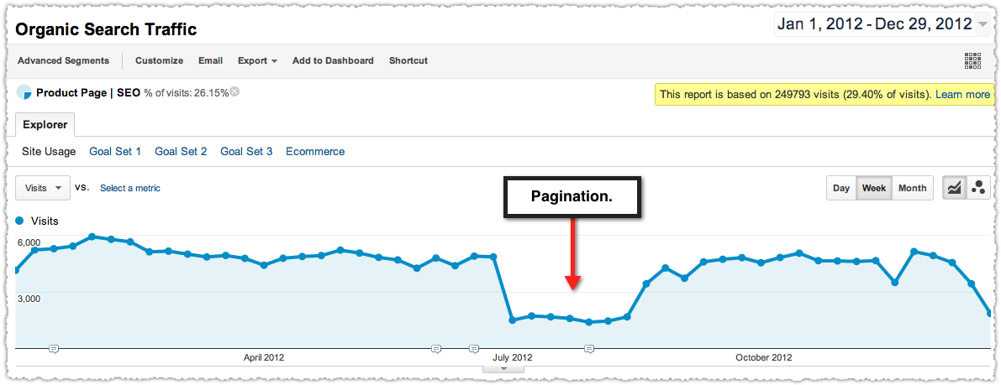Open the Visits metric dropdown

click(43, 188)
